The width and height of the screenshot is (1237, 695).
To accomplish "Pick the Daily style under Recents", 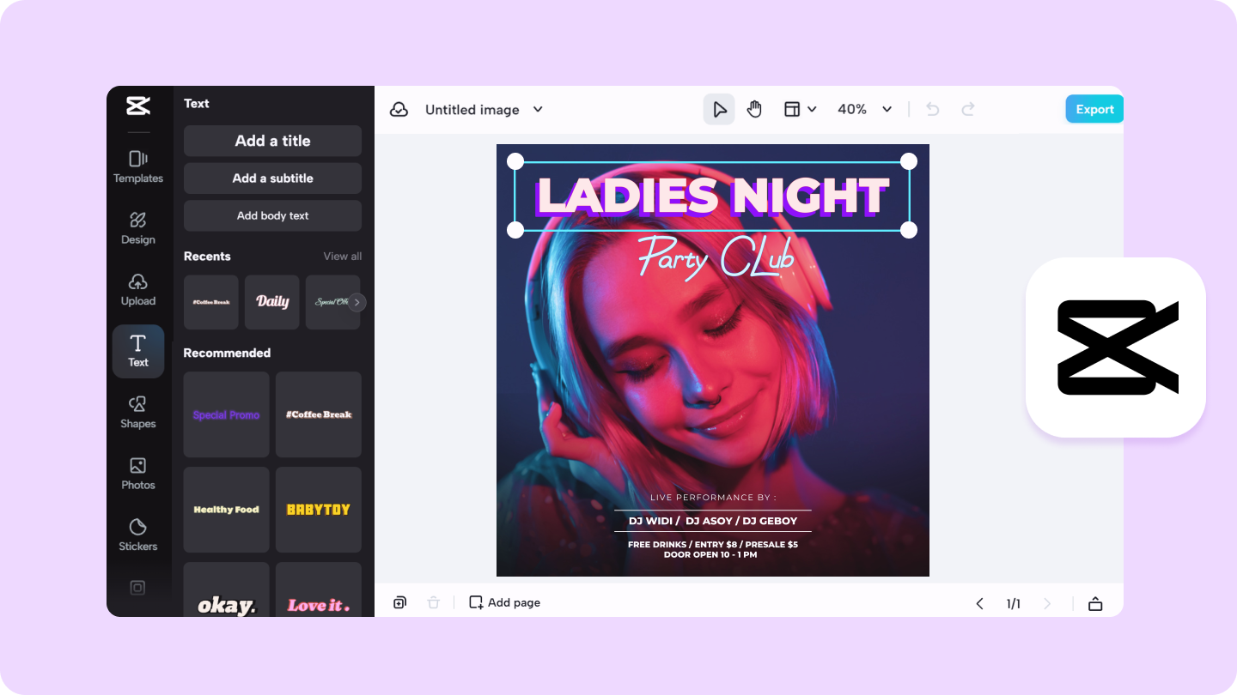I will (272, 302).
